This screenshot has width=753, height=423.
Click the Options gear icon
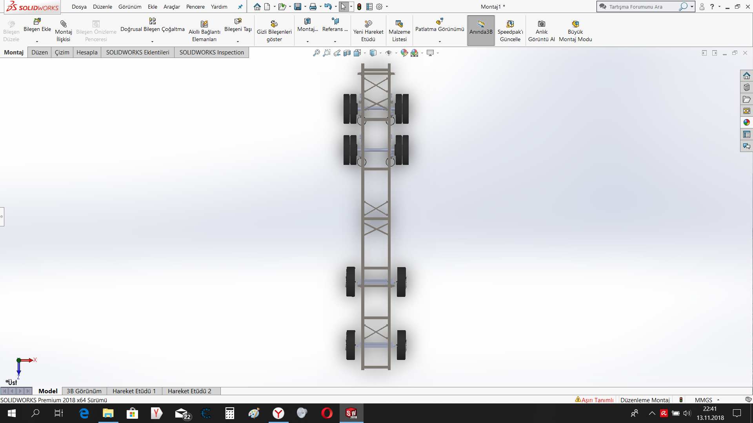tap(379, 7)
